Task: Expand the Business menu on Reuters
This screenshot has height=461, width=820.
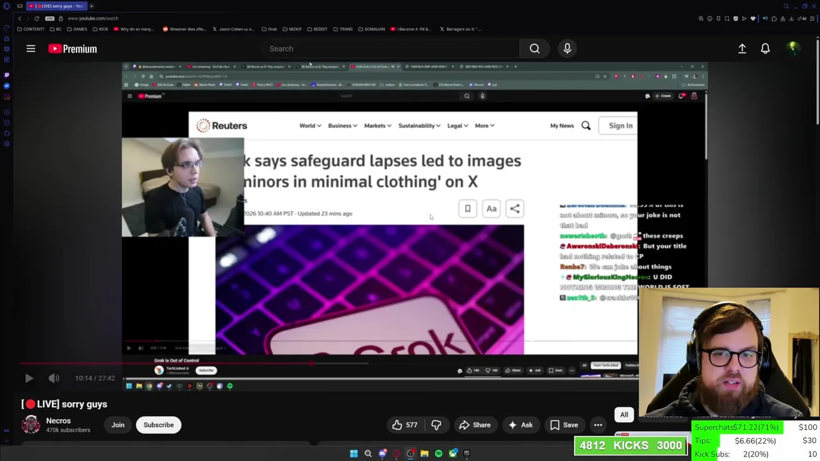Action: click(343, 125)
